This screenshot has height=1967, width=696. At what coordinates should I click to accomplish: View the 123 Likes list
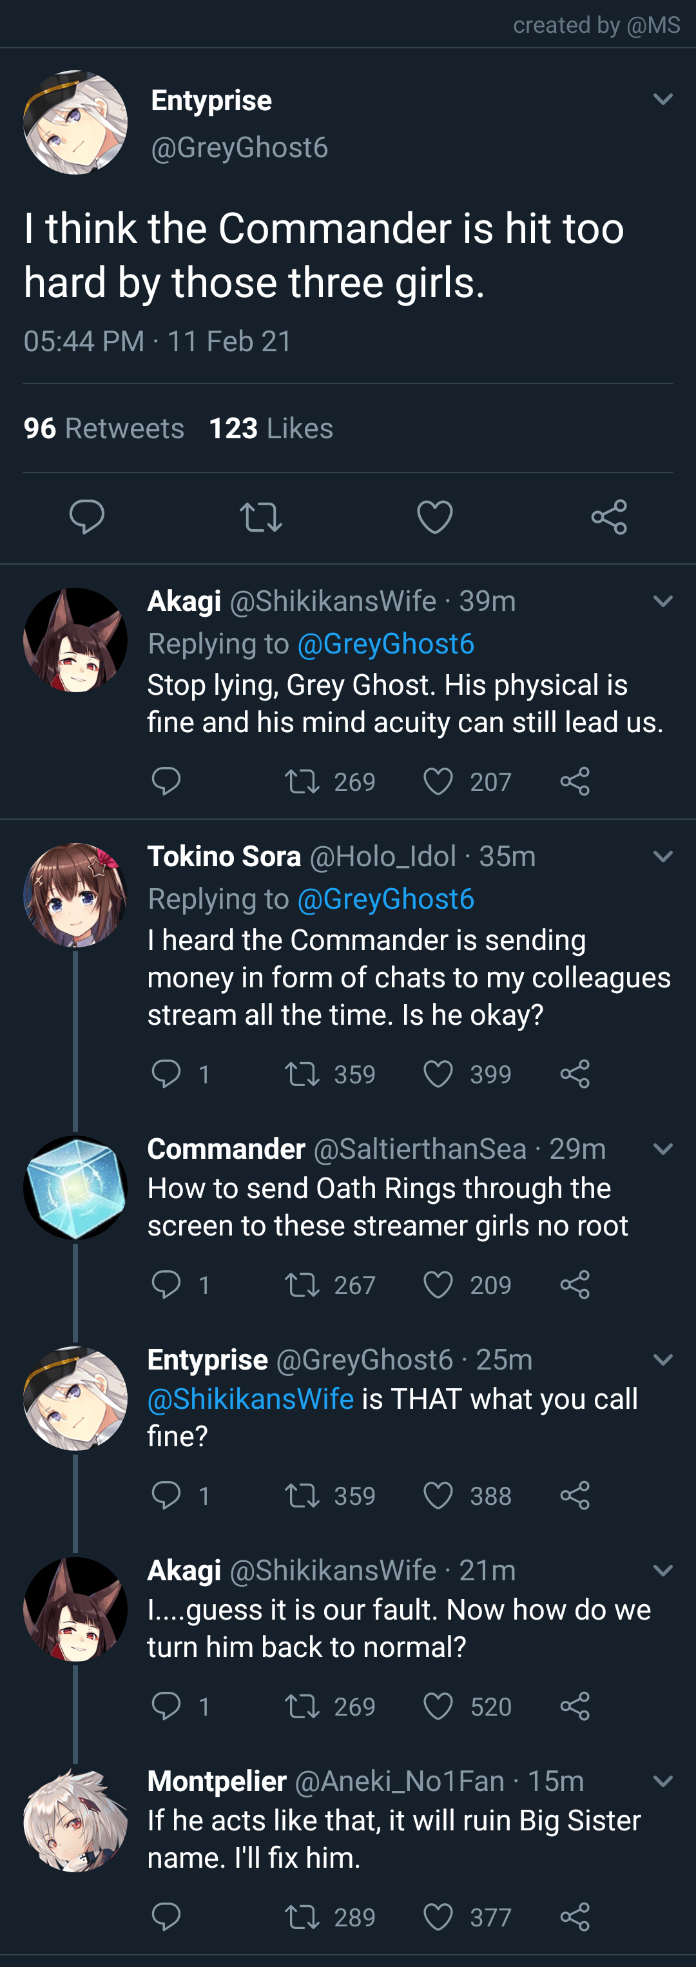[x=270, y=427]
